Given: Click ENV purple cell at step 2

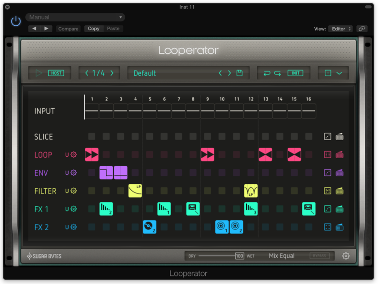Looking at the screenshot, I should (x=106, y=172).
